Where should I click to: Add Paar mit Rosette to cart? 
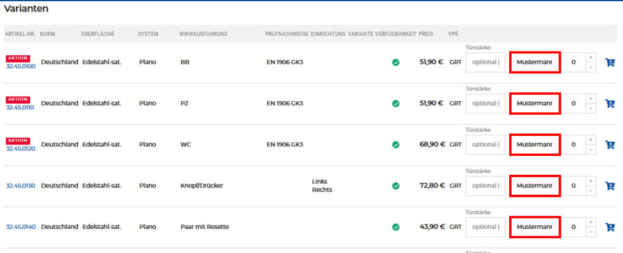point(610,227)
